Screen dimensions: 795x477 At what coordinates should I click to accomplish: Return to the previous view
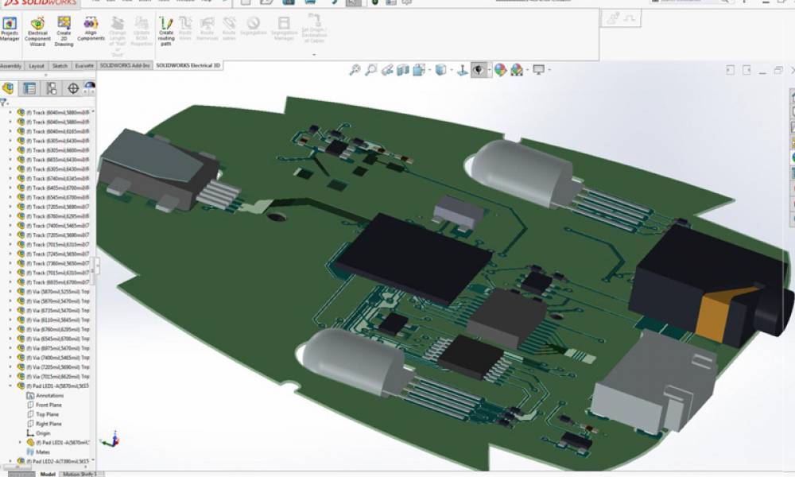(387, 70)
